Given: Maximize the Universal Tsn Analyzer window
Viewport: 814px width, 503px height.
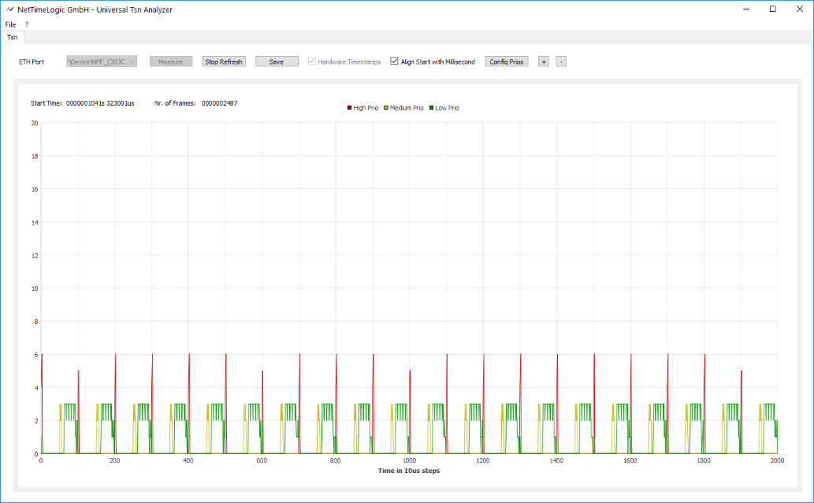Looking at the screenshot, I should [x=772, y=9].
